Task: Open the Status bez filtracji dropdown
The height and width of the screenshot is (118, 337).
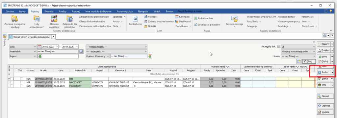Action: 298,56
